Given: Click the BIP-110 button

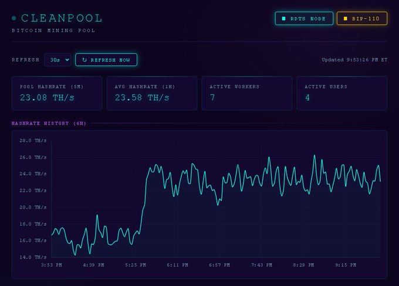Looking at the screenshot, I should tap(362, 19).
